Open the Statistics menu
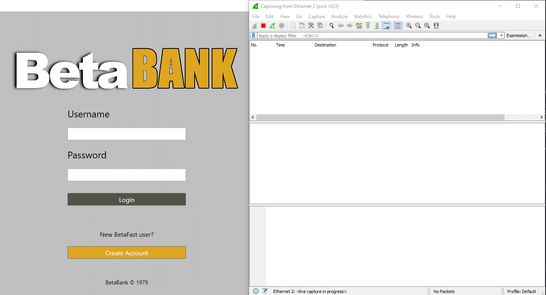 [x=362, y=16]
